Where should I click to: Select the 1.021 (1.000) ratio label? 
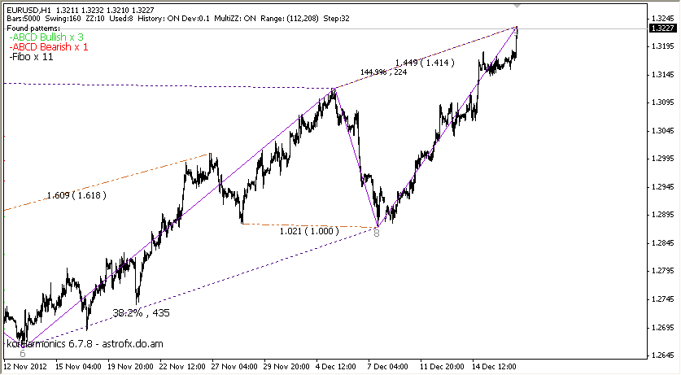(x=309, y=231)
